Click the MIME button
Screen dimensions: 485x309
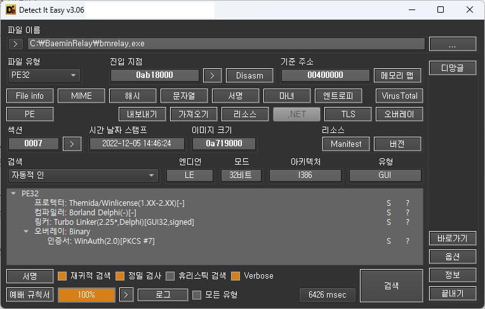tap(81, 96)
